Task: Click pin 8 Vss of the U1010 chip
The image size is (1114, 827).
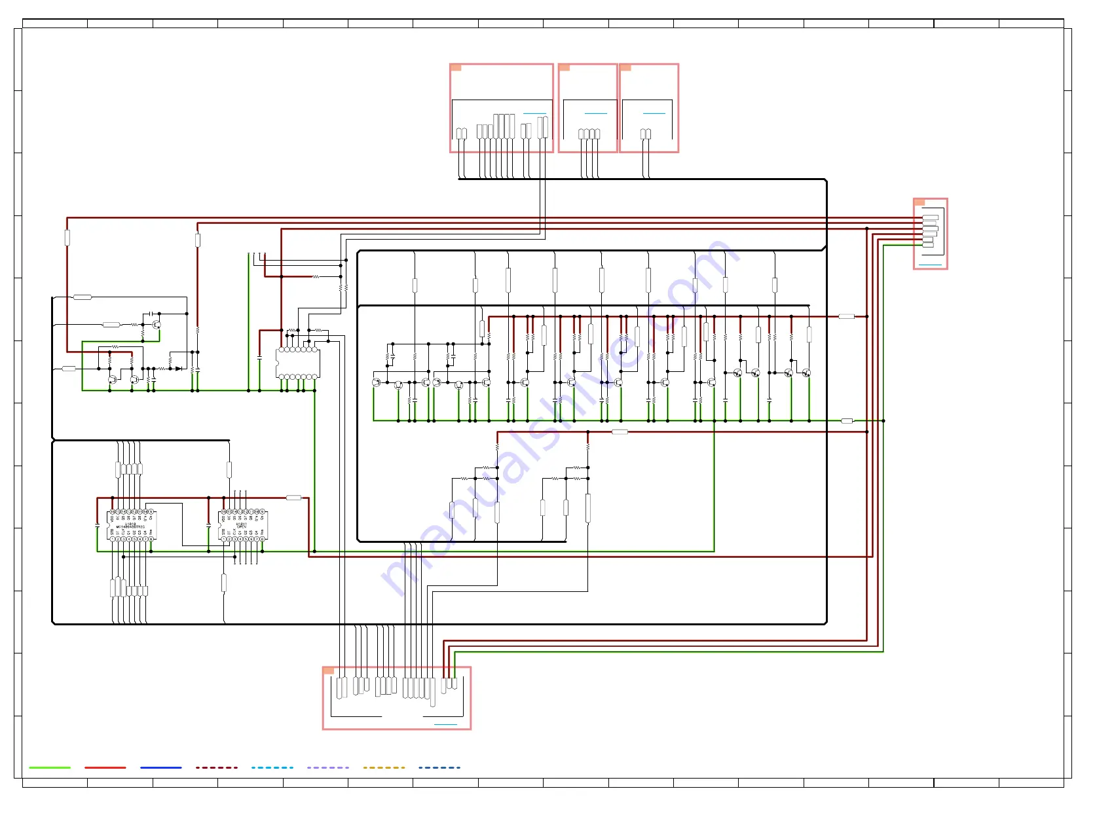Action: (151, 539)
